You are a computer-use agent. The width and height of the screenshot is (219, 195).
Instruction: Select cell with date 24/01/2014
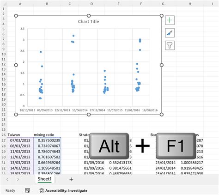(x=163, y=168)
